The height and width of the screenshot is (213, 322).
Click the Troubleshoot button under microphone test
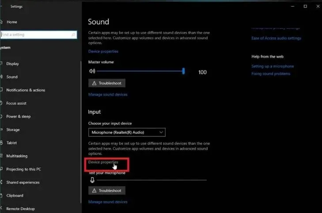tap(107, 191)
